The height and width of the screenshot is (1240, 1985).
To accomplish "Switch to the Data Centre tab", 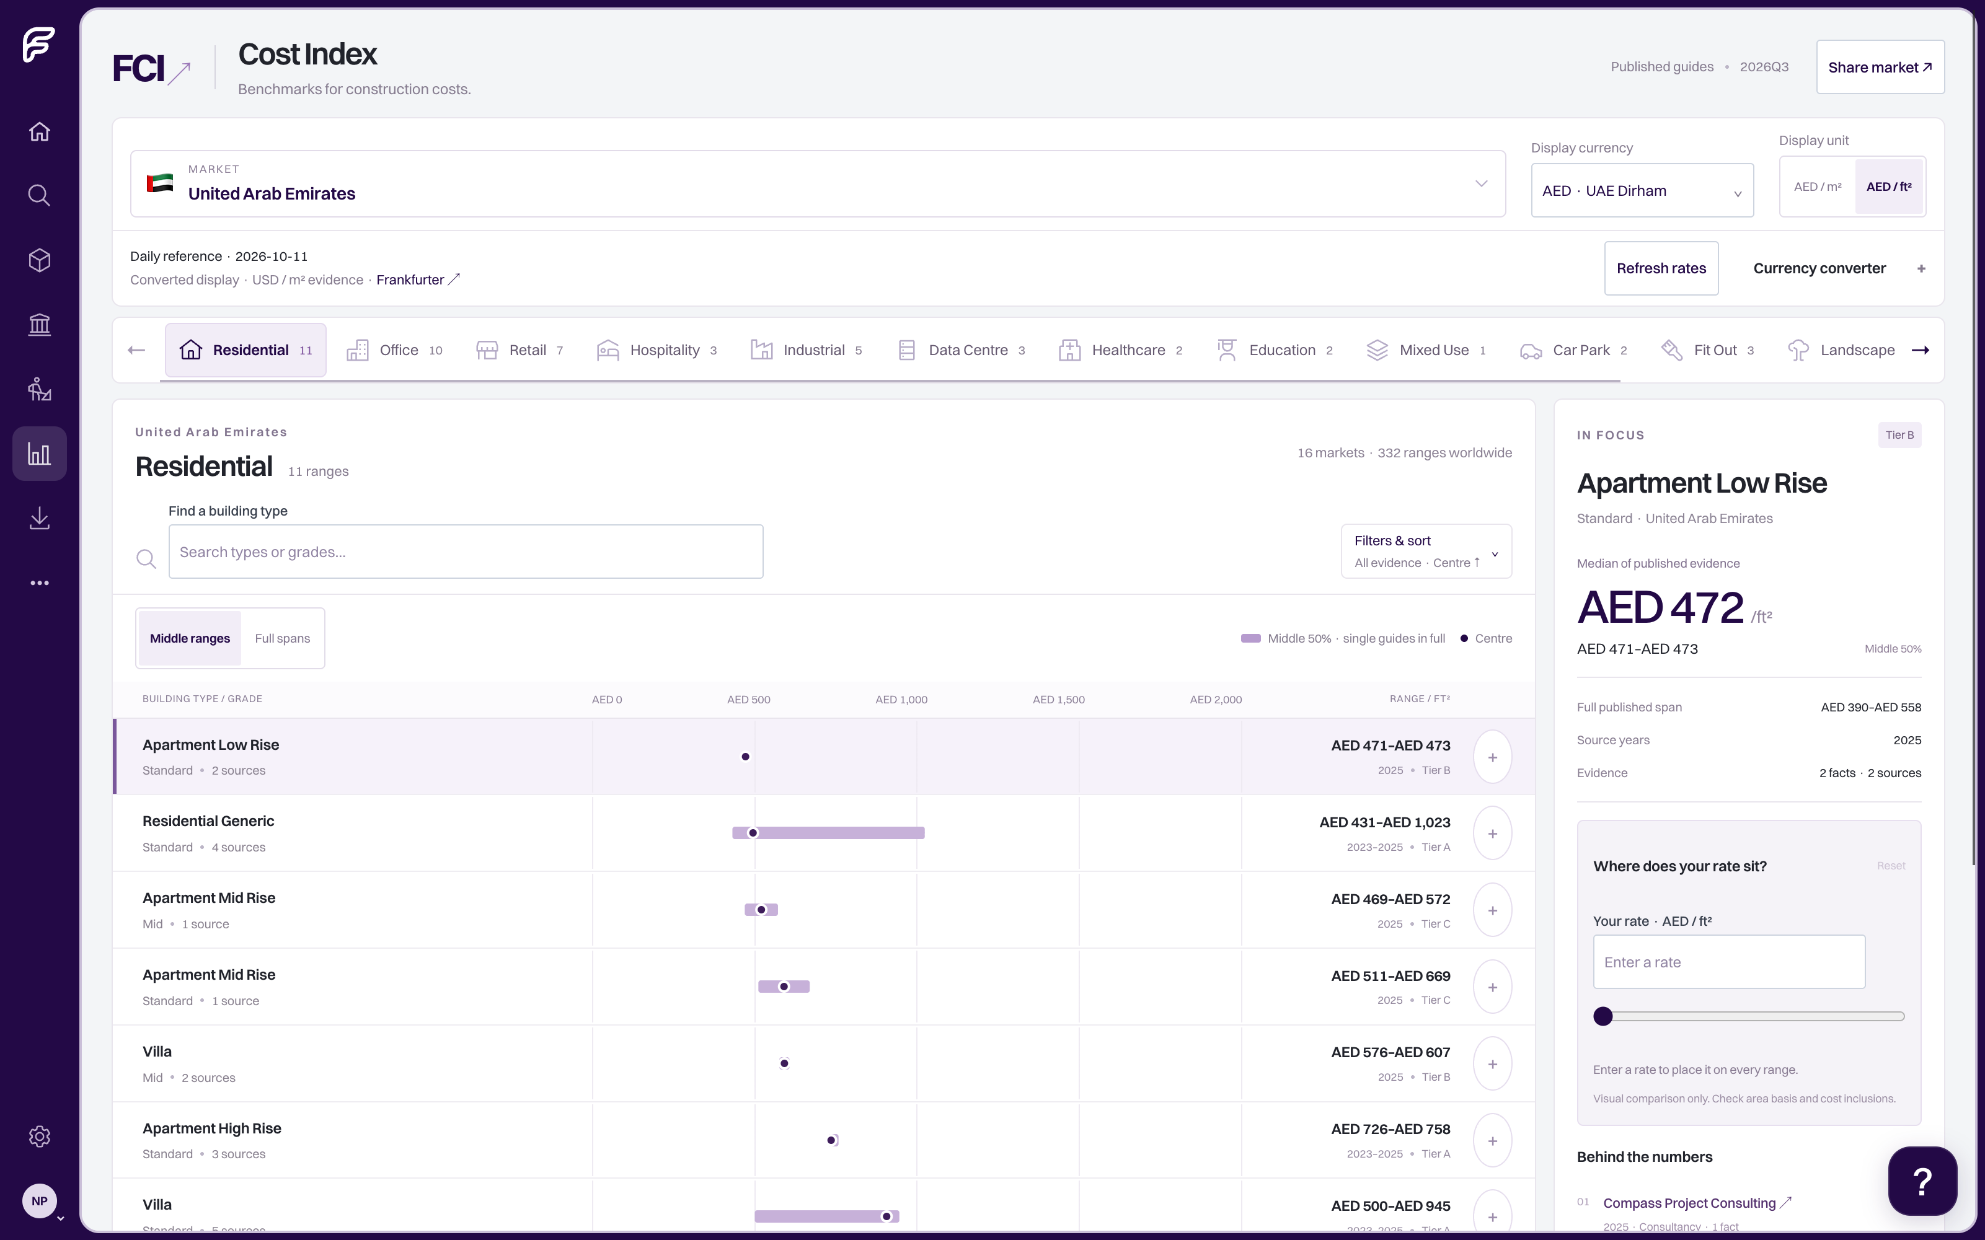I will [962, 350].
